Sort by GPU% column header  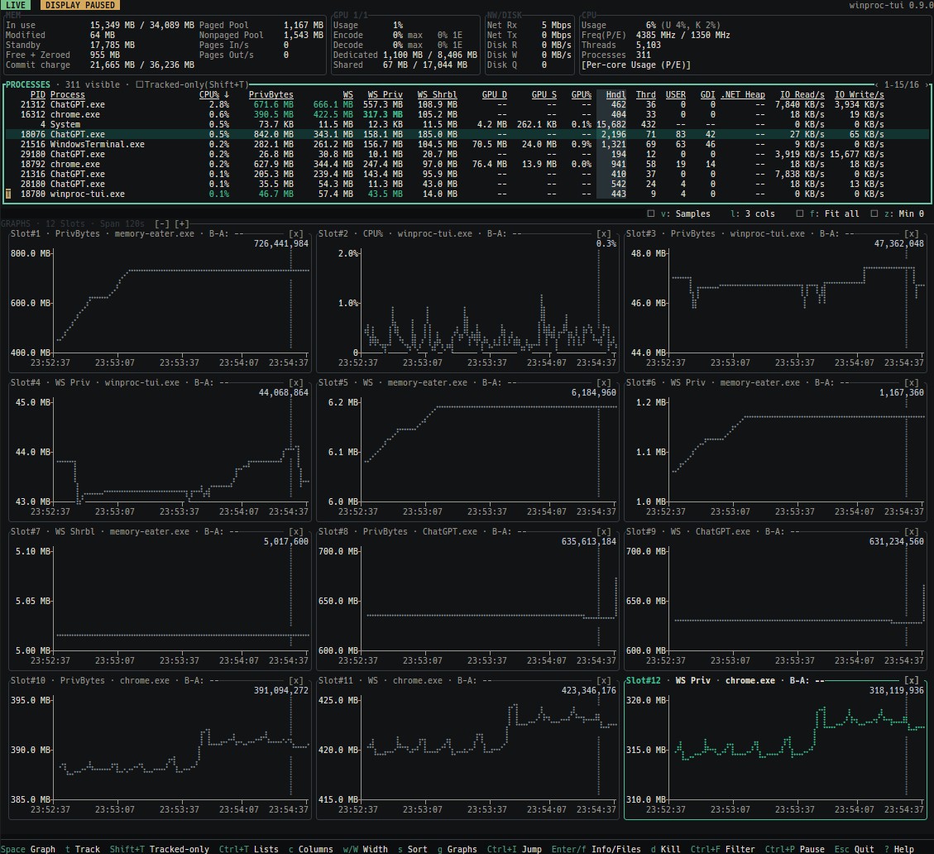tap(582, 95)
